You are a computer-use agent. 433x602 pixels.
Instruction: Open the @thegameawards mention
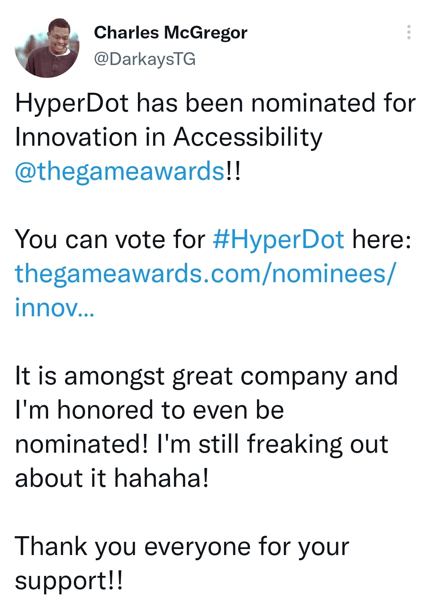pos(119,171)
